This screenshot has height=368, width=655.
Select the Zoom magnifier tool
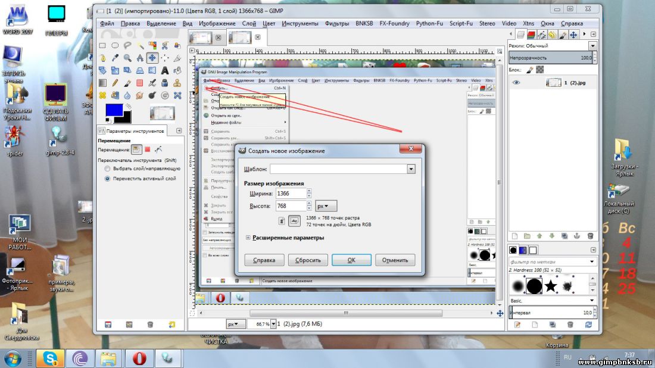point(127,58)
